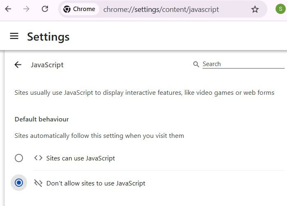Click the magnifier search icon

196,64
